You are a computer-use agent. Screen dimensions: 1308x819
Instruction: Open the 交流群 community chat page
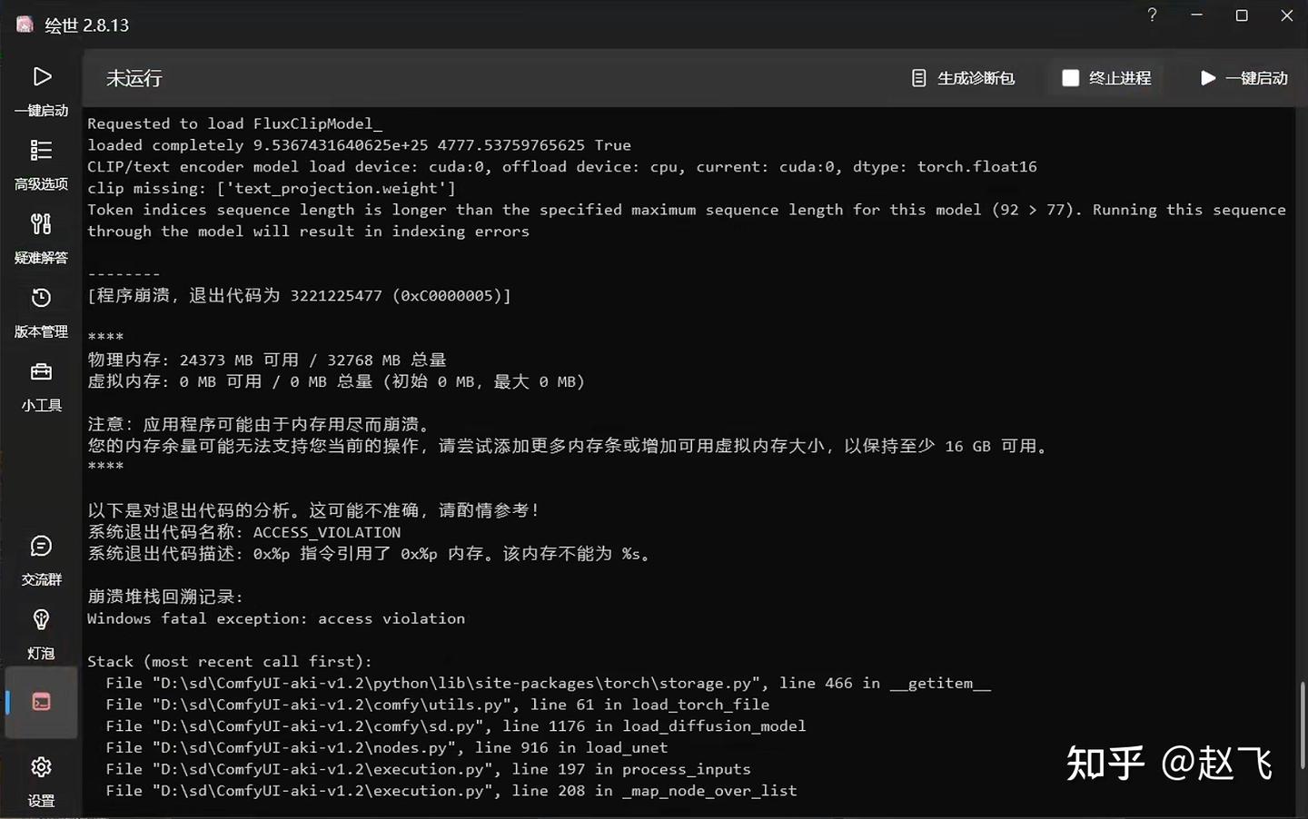coord(41,559)
